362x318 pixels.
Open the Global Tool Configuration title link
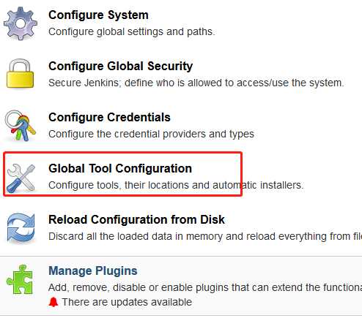coord(120,169)
